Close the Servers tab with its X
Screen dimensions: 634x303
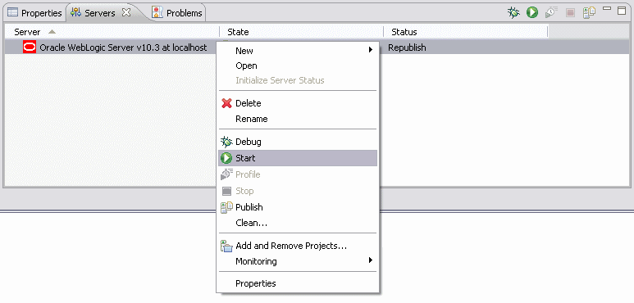(x=126, y=12)
